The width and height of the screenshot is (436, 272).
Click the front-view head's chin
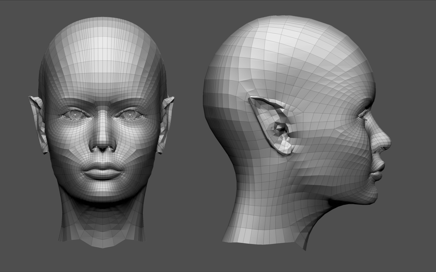point(102,195)
